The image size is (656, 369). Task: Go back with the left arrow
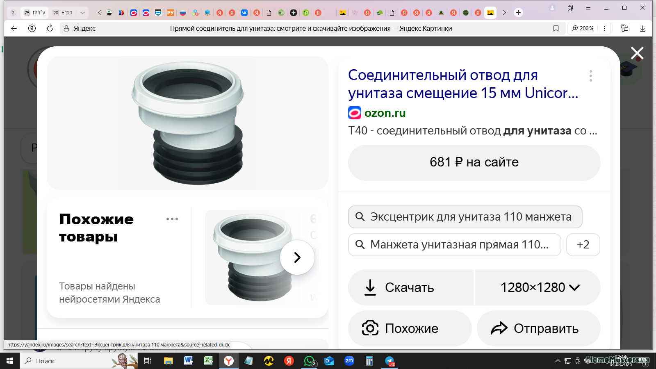pyautogui.click(x=14, y=28)
